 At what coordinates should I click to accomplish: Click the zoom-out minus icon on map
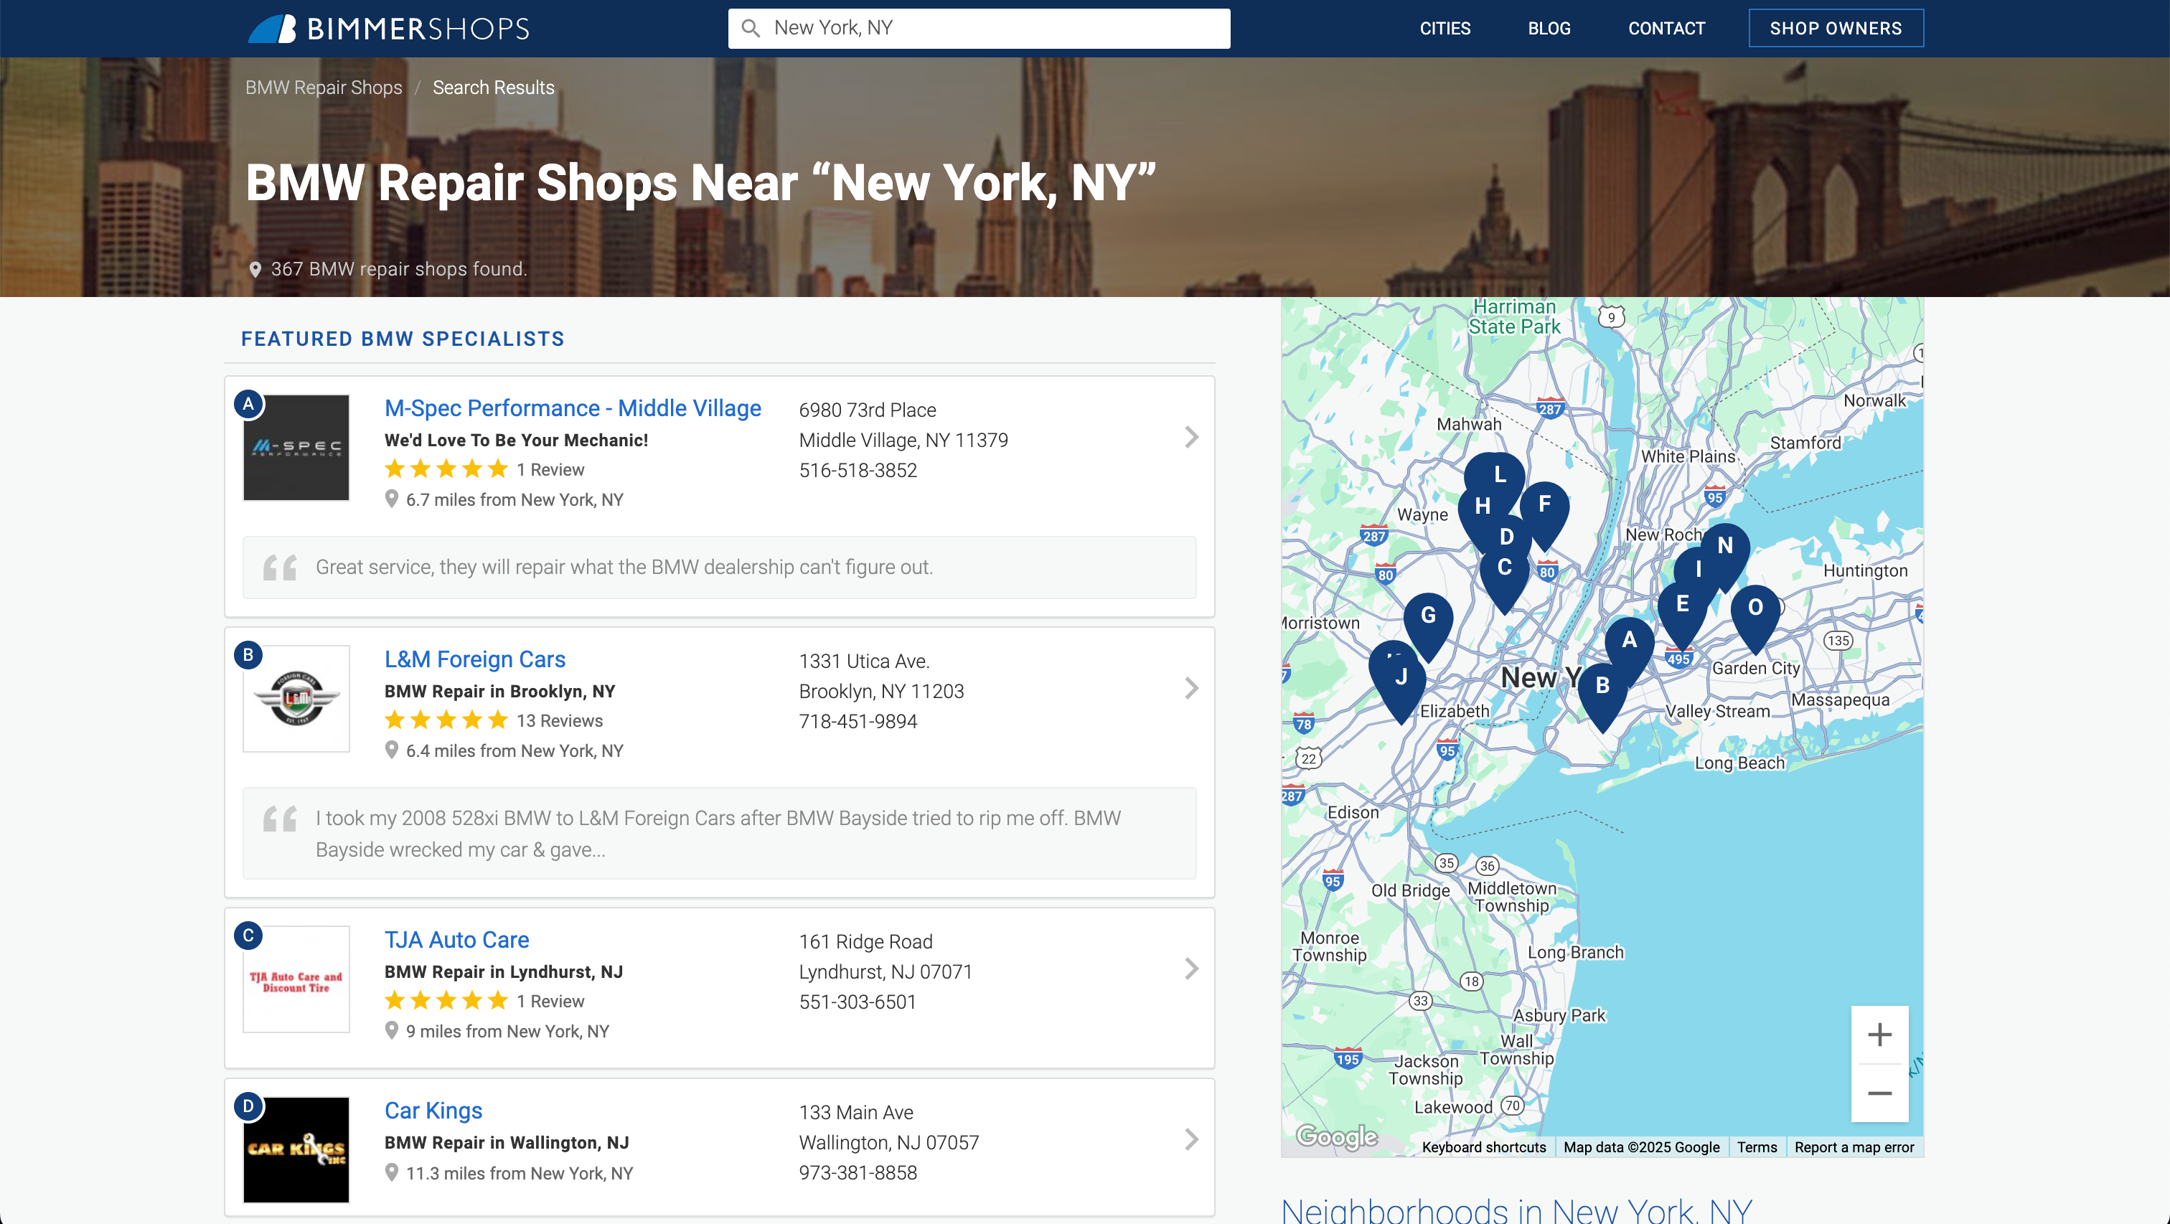point(1879,1093)
